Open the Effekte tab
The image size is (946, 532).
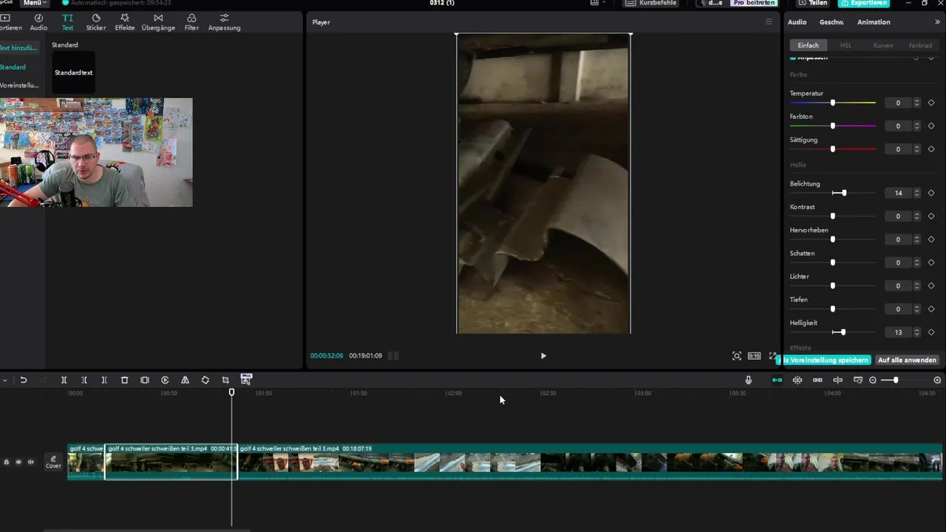pyautogui.click(x=125, y=22)
